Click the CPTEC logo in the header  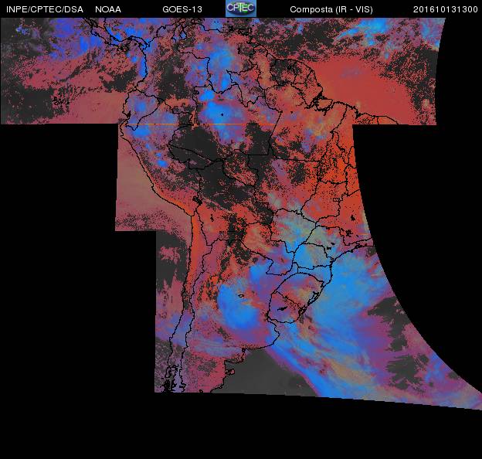click(x=240, y=8)
